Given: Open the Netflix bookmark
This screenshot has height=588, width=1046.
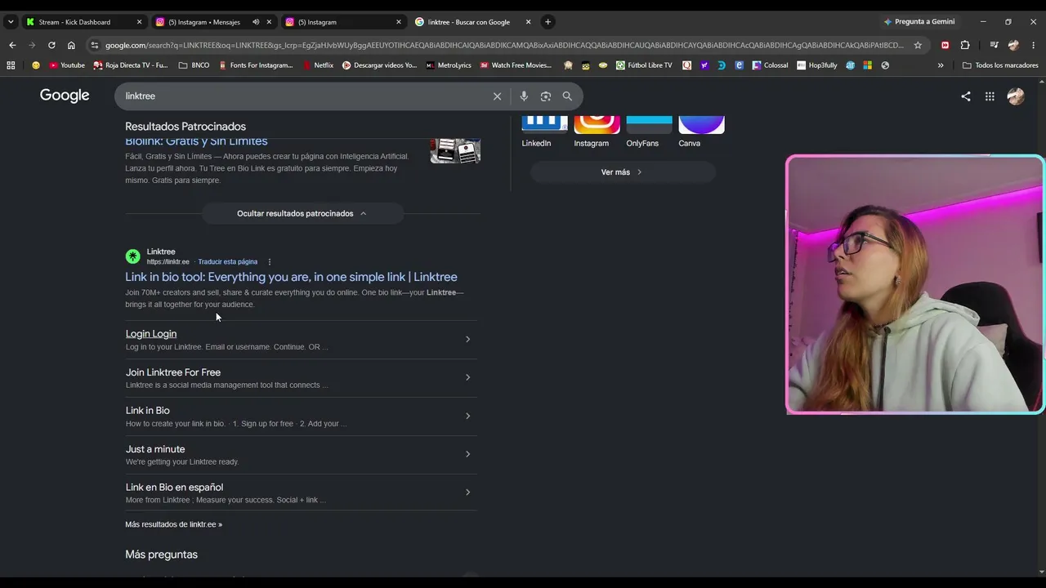Looking at the screenshot, I should click(x=319, y=65).
